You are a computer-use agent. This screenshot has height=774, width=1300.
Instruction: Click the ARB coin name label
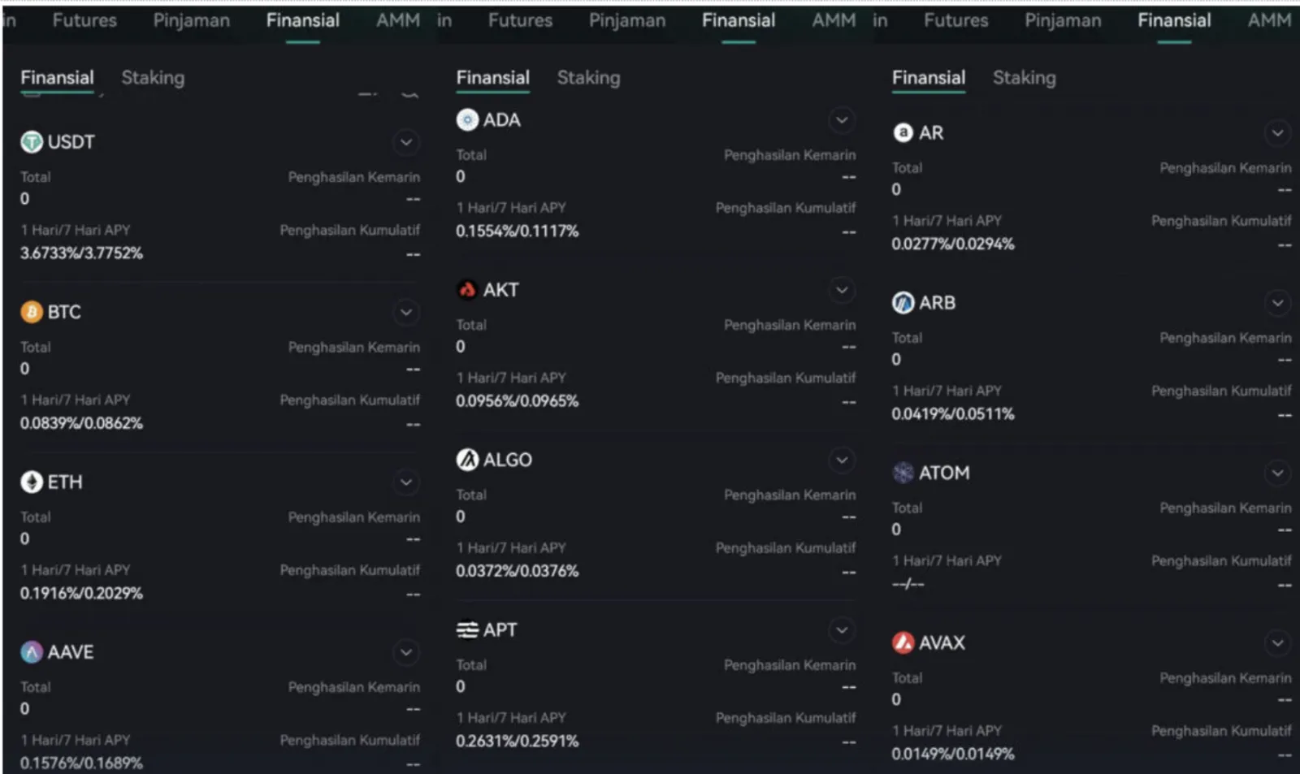(x=938, y=303)
